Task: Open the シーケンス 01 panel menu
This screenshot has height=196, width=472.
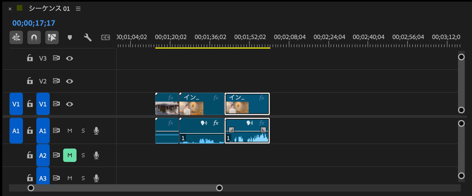Action: [78, 9]
